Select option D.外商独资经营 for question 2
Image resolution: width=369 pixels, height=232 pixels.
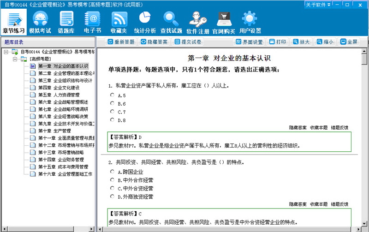tap(112, 196)
